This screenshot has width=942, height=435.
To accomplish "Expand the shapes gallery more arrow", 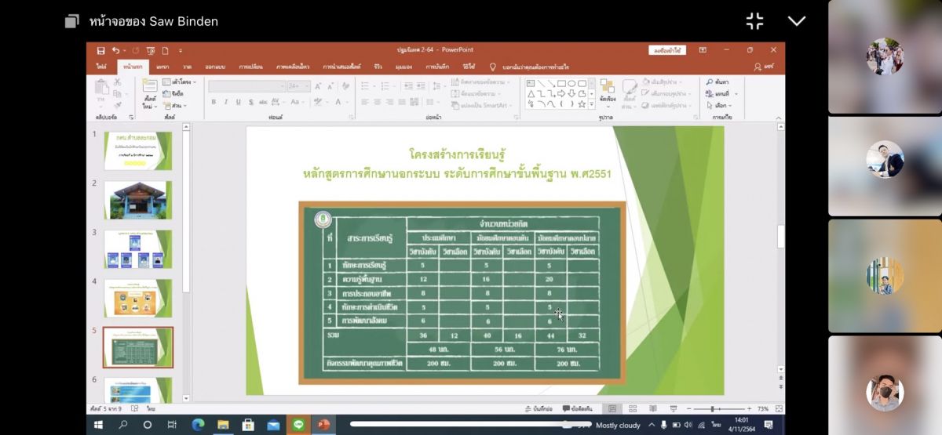I will [591, 103].
